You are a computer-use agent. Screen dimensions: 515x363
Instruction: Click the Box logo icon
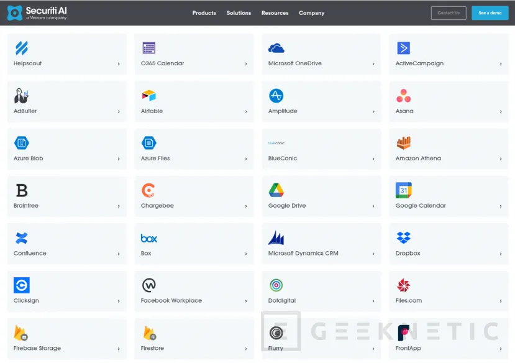(x=149, y=238)
